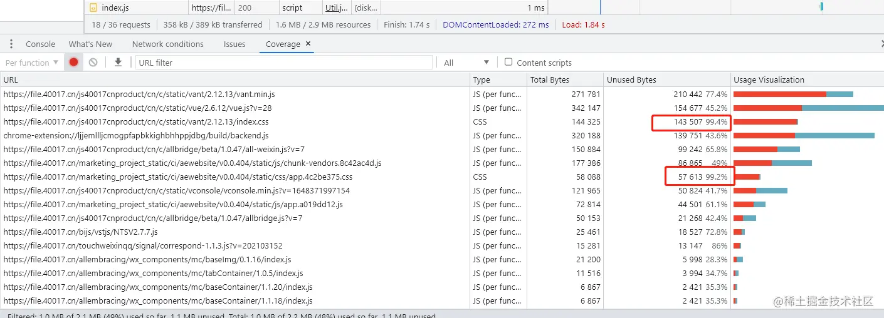
Task: Select the vant/2.12.13/index.css row
Action: click(x=442, y=121)
